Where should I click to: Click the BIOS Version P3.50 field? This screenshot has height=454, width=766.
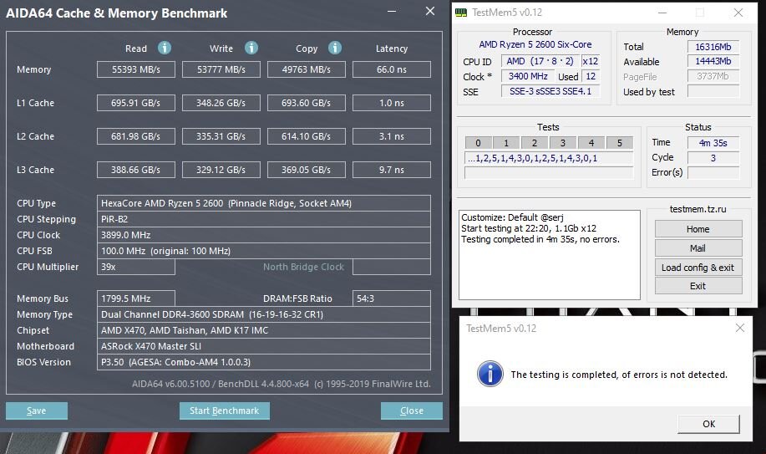click(x=264, y=362)
